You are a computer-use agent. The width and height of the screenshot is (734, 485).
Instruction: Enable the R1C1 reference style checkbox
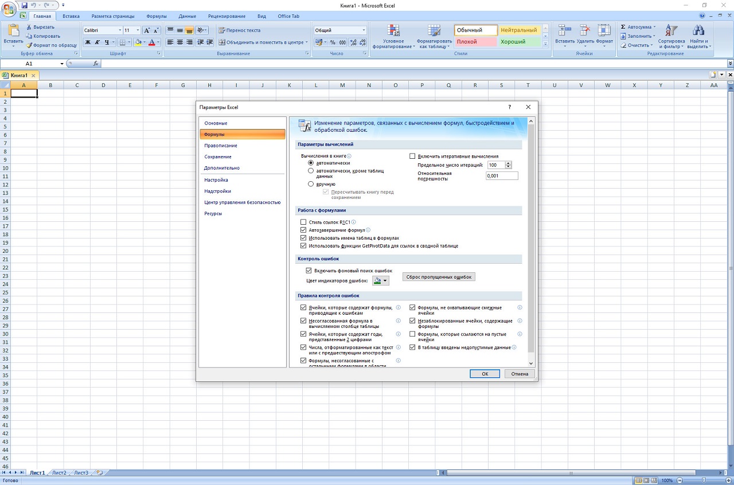pyautogui.click(x=304, y=222)
